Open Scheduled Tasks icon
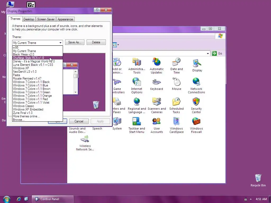271x203 pixels. tap(177, 105)
